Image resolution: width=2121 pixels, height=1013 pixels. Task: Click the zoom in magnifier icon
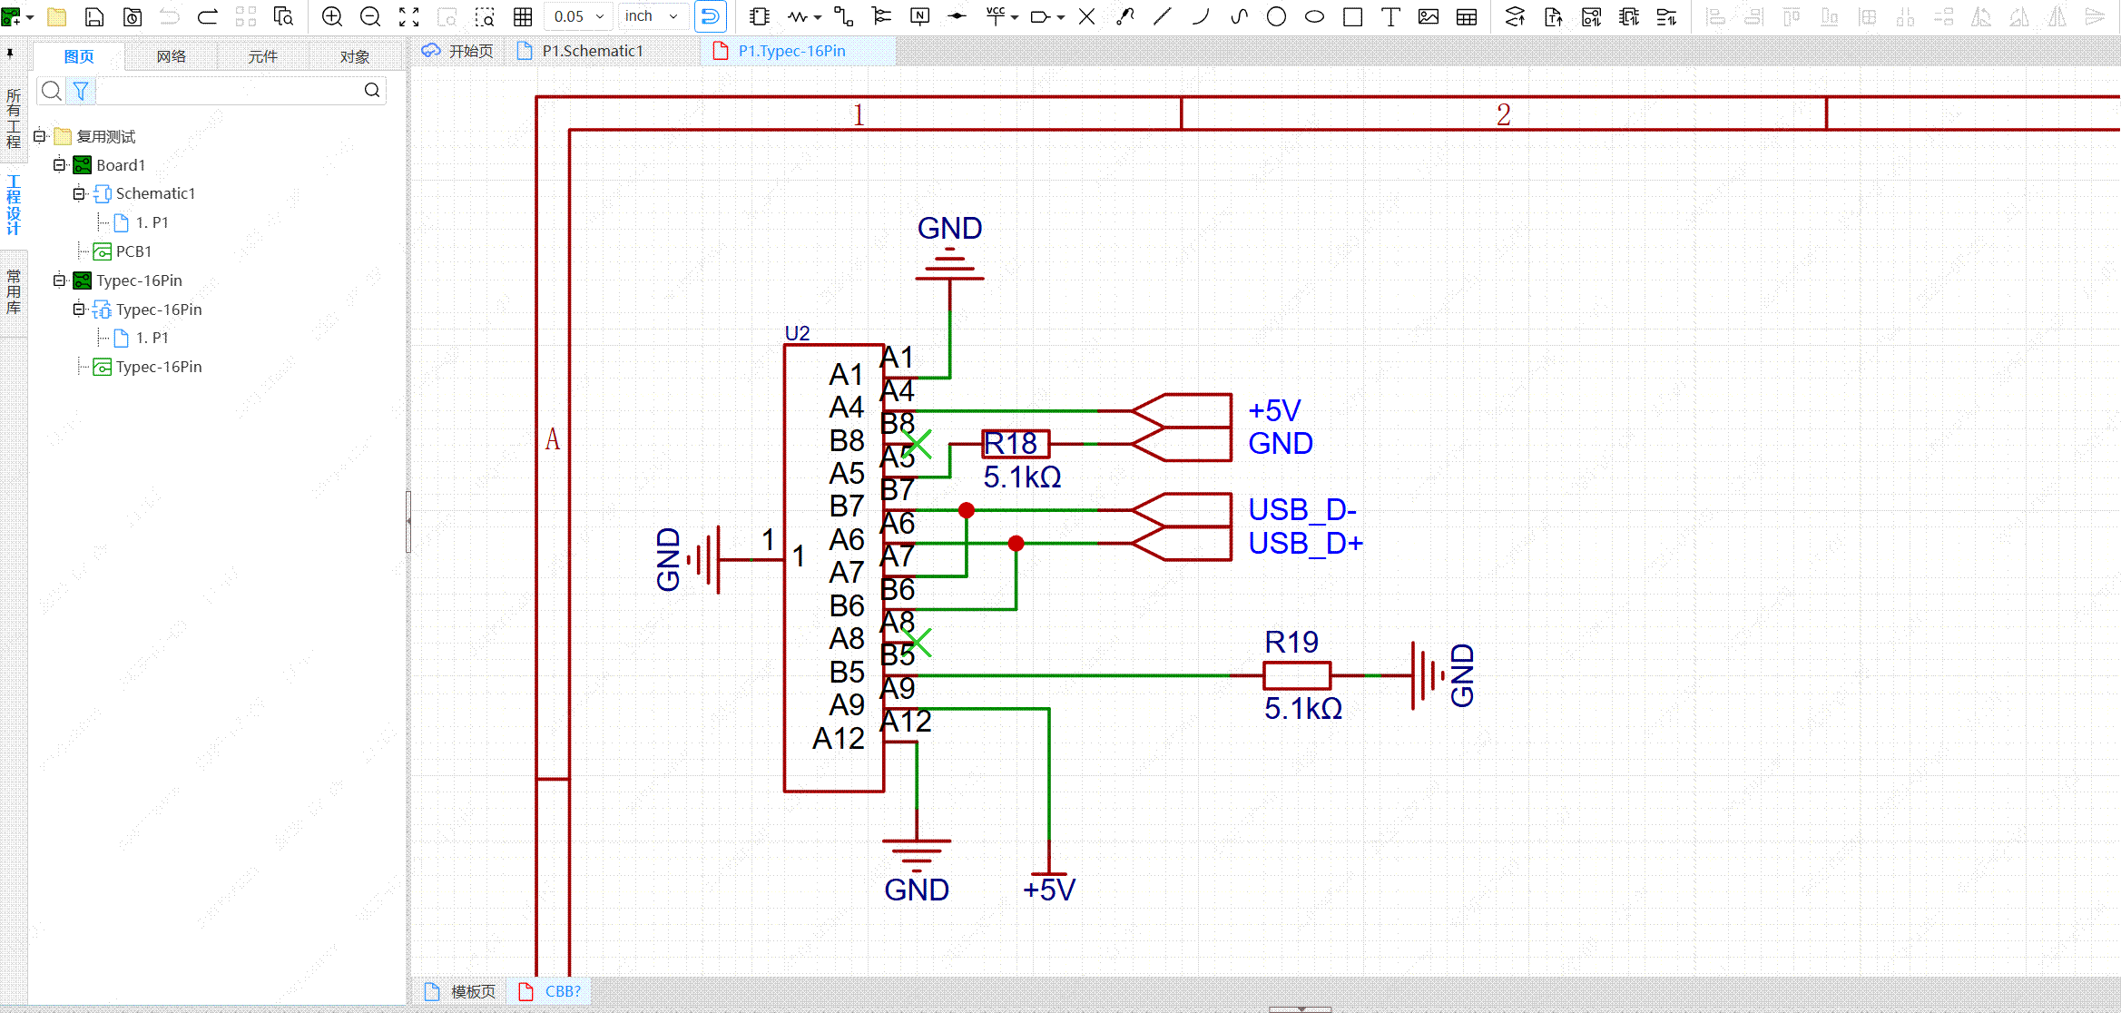pos(332,16)
